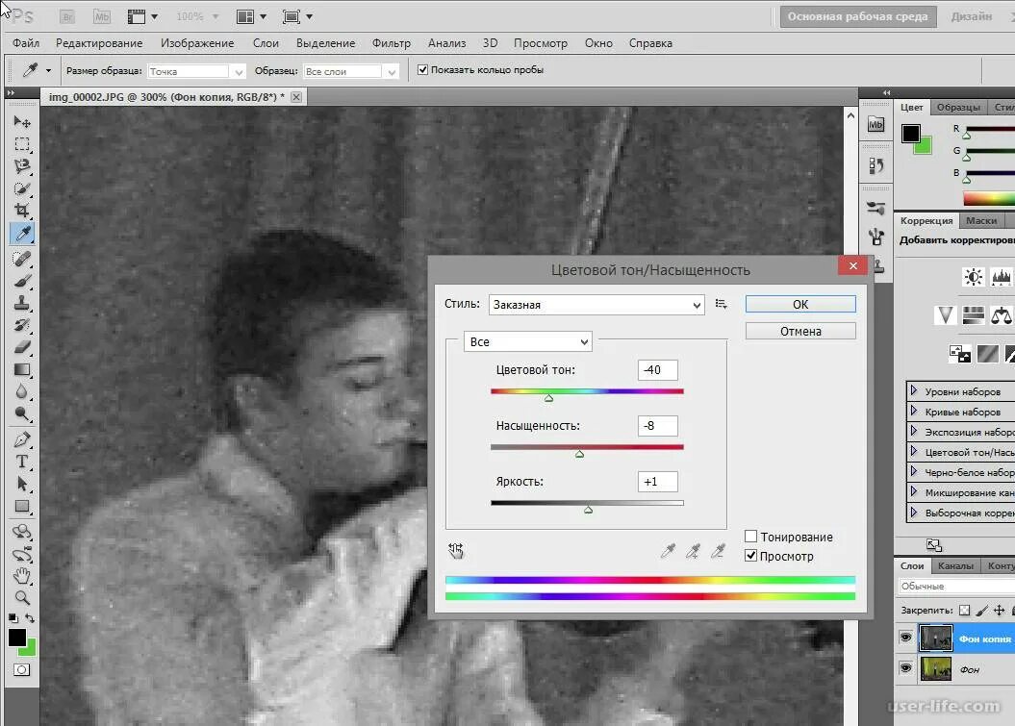
Task: Select the Eraser tool
Action: coord(22,347)
